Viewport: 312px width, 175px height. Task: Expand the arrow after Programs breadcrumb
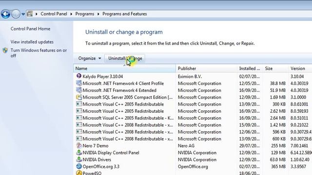[98, 14]
